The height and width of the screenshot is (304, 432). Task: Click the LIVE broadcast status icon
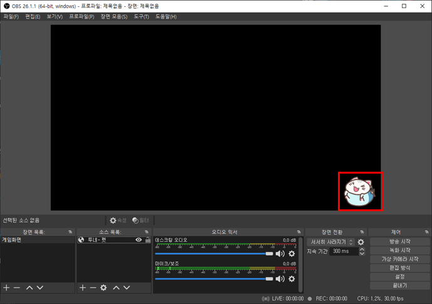(266, 299)
